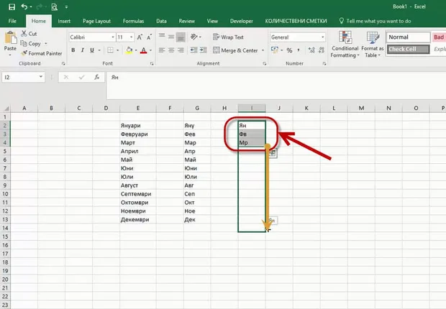Click the Auto Fill Options icon beside column I
Viewport: 446px width, 309px height.
coord(273,154)
